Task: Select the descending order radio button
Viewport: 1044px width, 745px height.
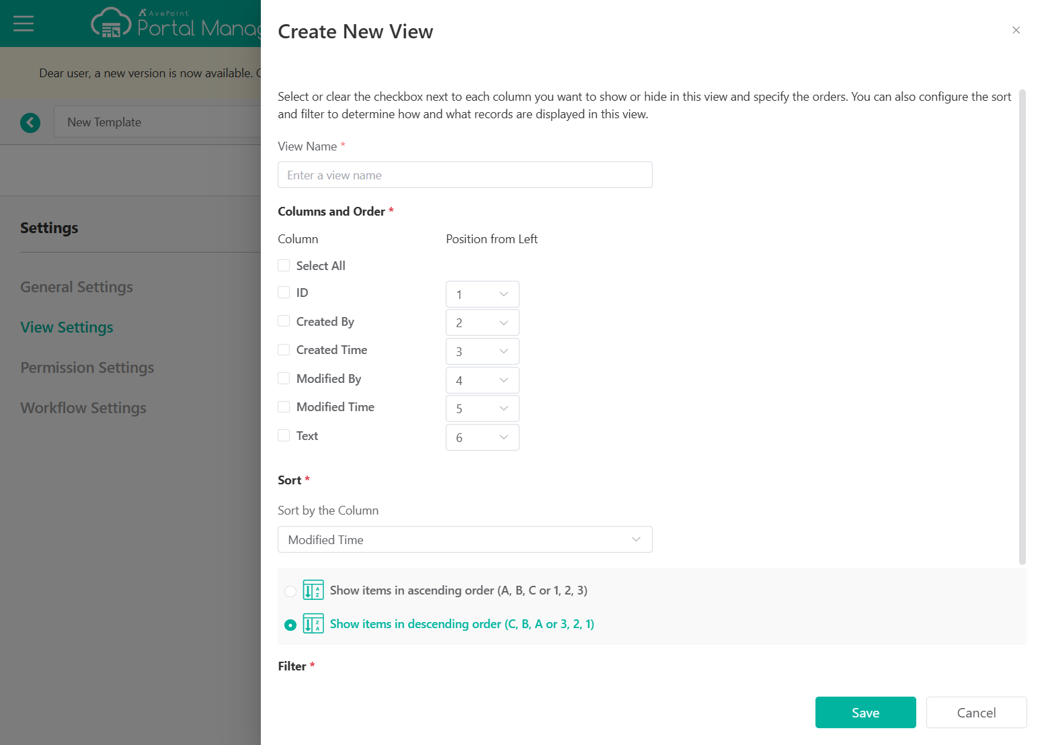Action: tap(290, 625)
